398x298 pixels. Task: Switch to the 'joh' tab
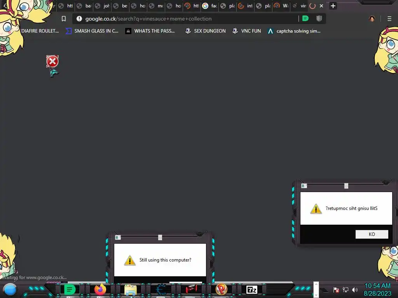coord(103,6)
